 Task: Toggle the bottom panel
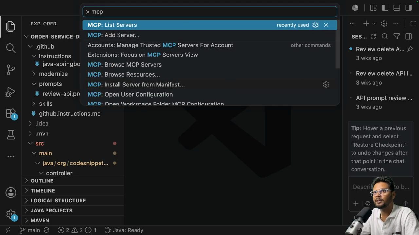pos(397,8)
